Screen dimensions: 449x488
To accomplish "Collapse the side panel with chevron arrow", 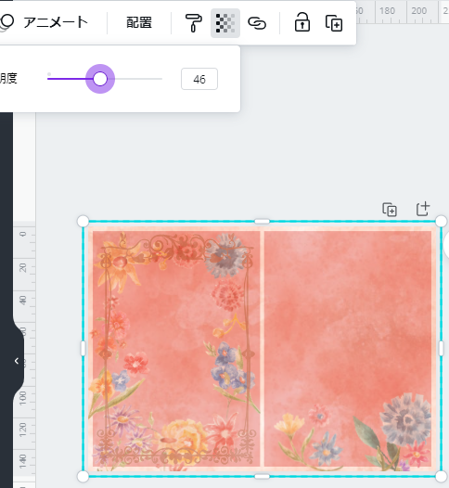I will pos(17,361).
